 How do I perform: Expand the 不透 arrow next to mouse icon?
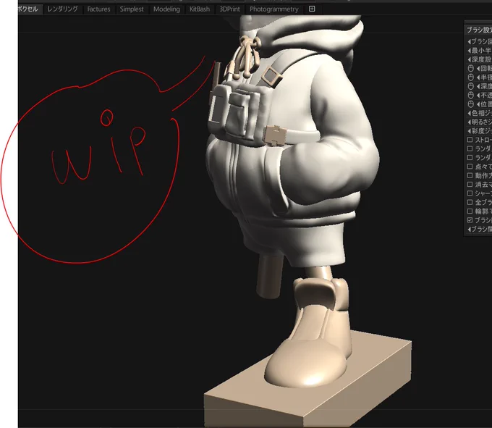tap(478, 95)
